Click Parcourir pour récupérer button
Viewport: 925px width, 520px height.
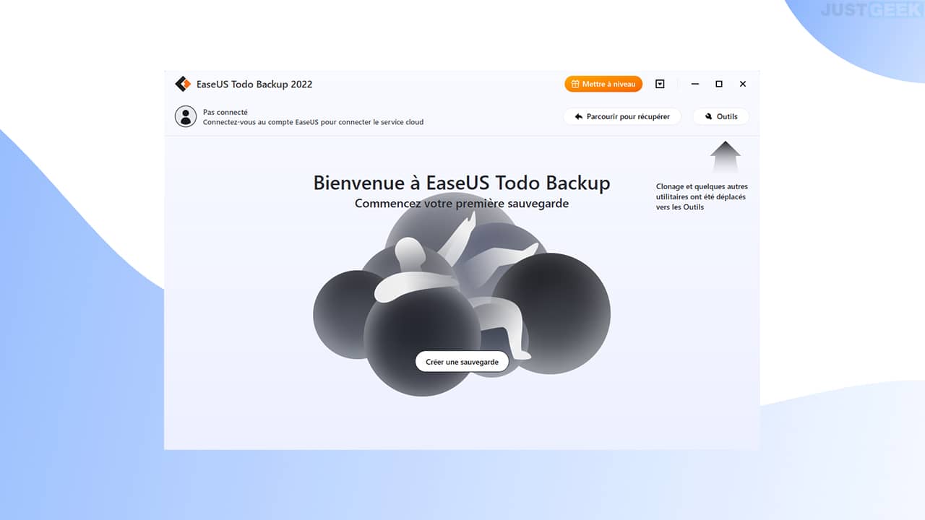point(622,116)
